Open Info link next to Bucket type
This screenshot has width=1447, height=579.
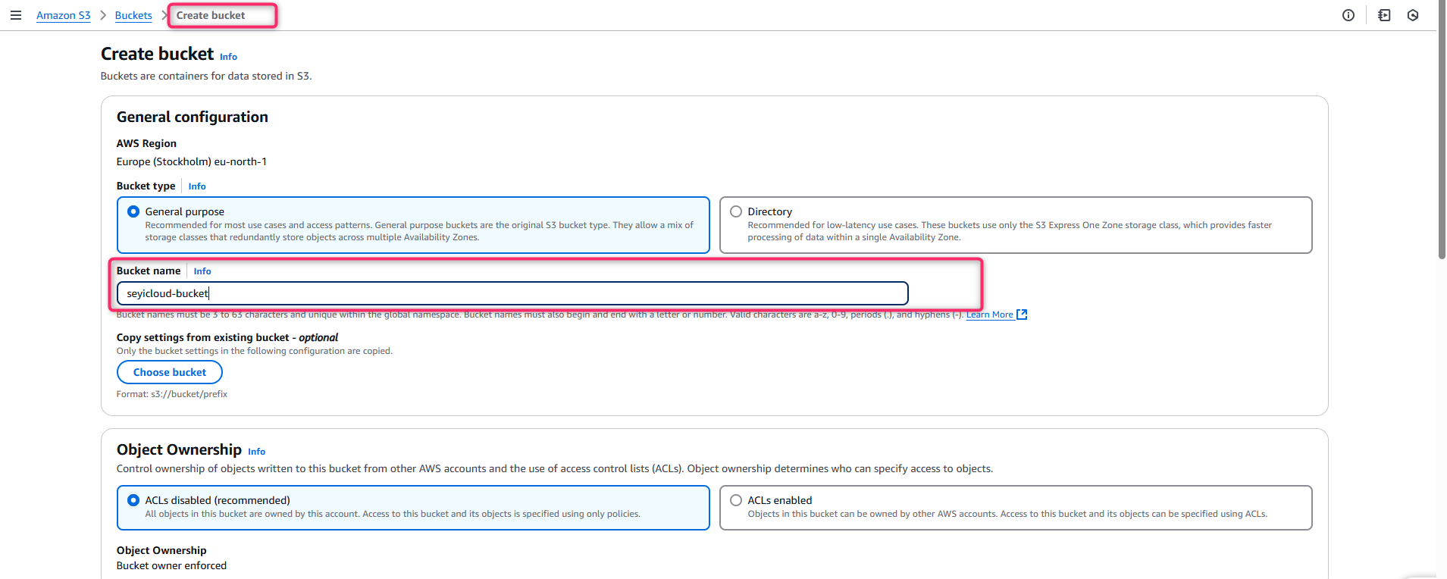[197, 186]
